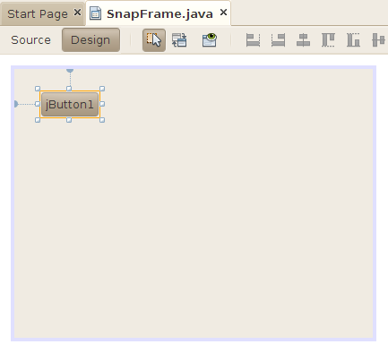388x353 pixels.
Task: Switch to Design view
Action: 91,40
